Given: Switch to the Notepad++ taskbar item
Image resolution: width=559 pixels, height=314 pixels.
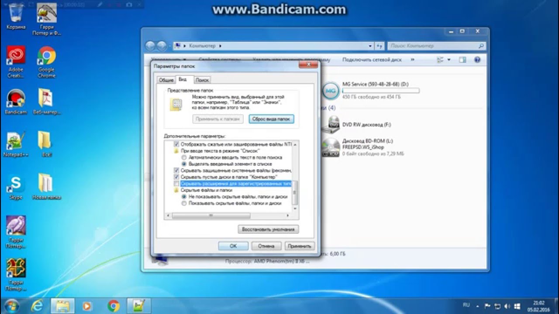Looking at the screenshot, I should (139, 305).
